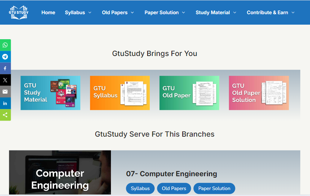Open the green generic share icon

tap(5, 115)
